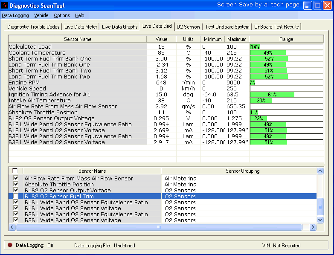Open the Data Logging menu
This screenshot has height=255, width=334.
(15, 15)
